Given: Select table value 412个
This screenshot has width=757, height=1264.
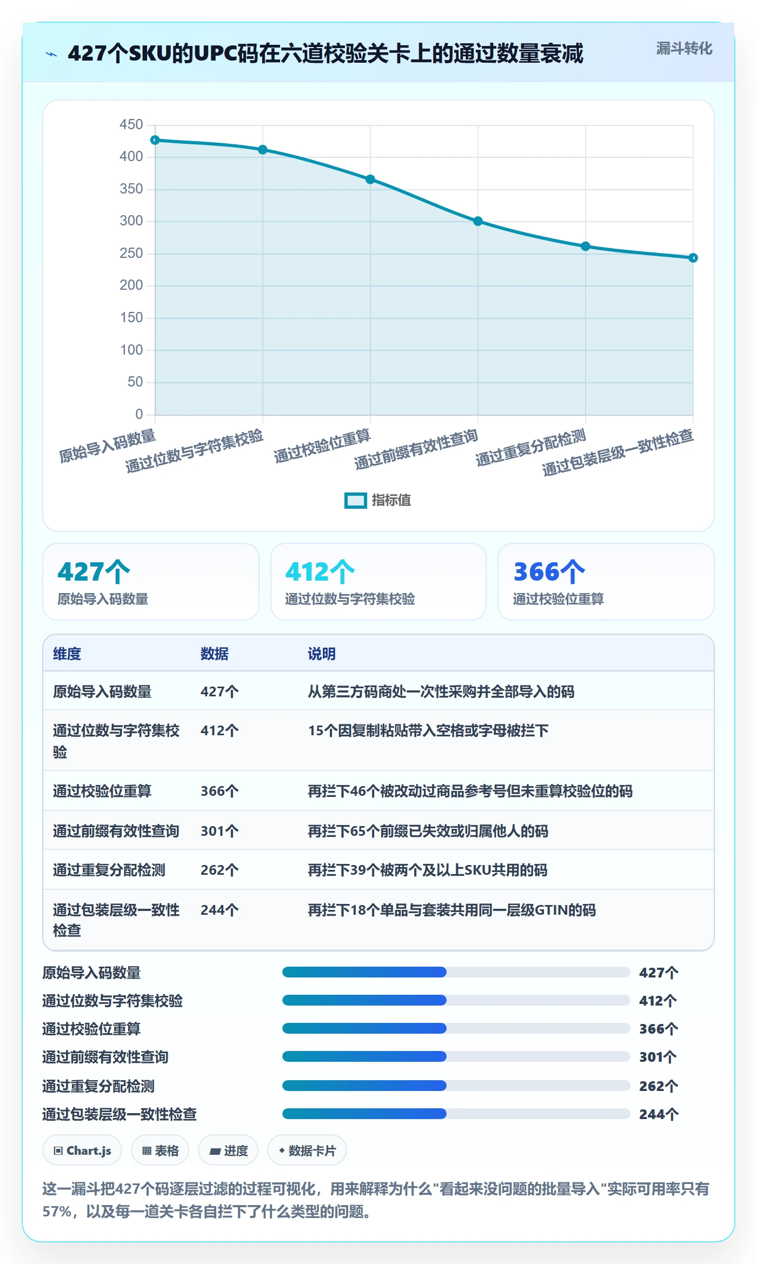Looking at the screenshot, I should (x=220, y=730).
